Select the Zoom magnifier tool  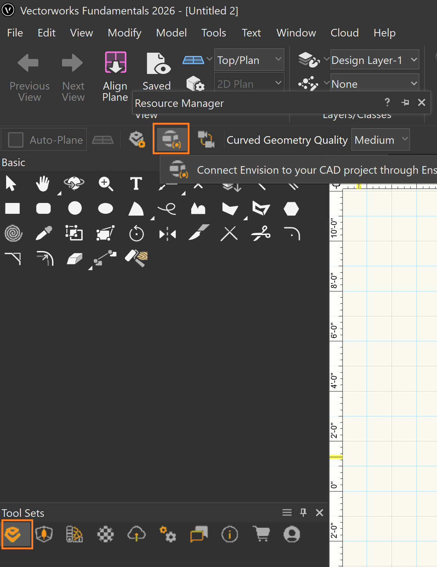(x=106, y=184)
